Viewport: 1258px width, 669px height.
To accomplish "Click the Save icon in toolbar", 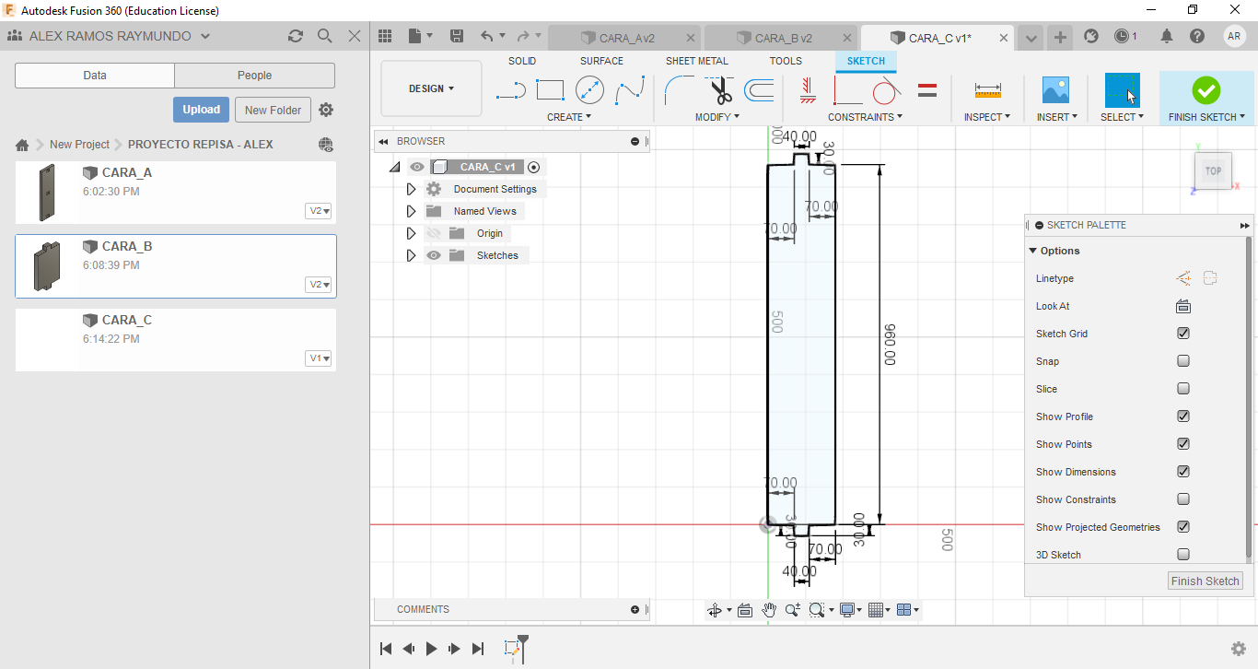I will point(457,36).
